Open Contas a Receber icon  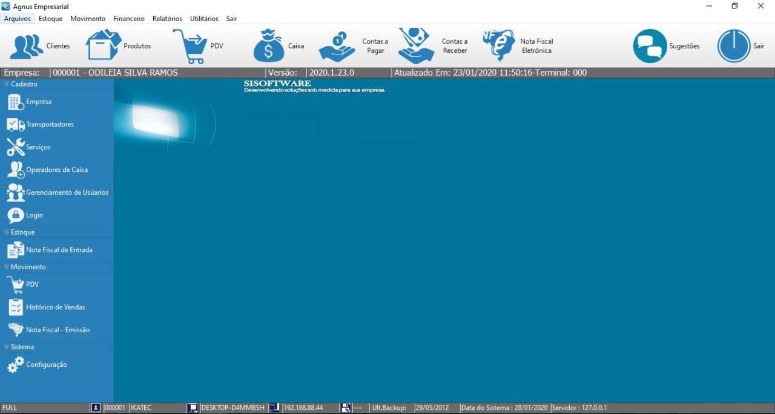coord(417,46)
